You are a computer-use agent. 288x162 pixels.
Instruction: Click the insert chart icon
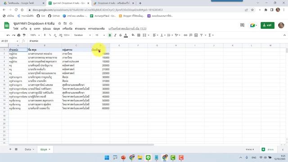point(196,35)
